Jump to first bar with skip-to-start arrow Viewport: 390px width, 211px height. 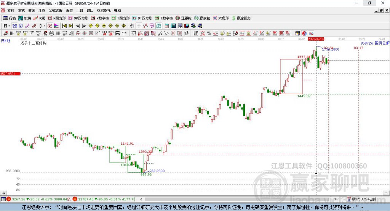coord(64,26)
